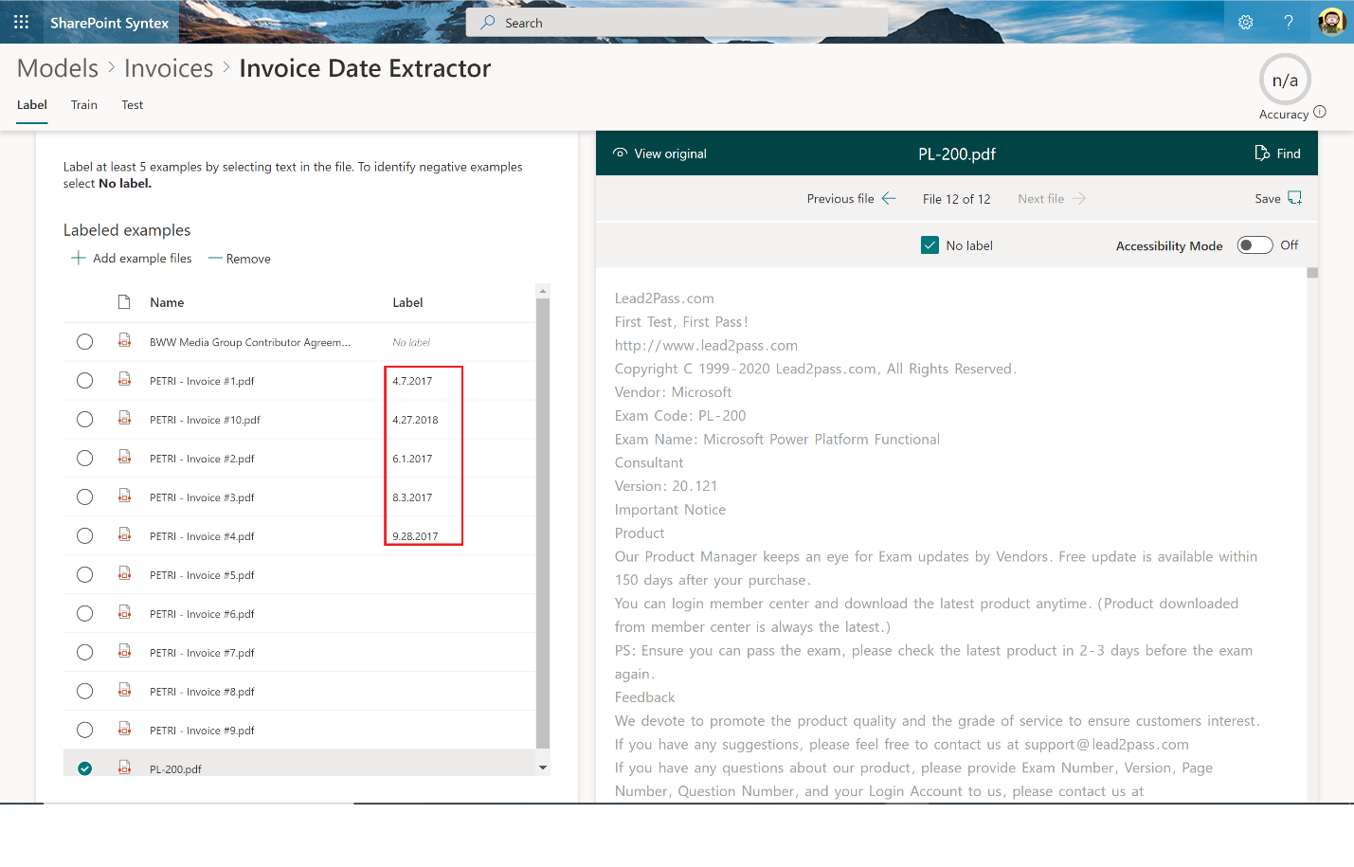Image resolution: width=1354 pixels, height=867 pixels.
Task: Click the Accuracy info icon
Action: (1320, 112)
